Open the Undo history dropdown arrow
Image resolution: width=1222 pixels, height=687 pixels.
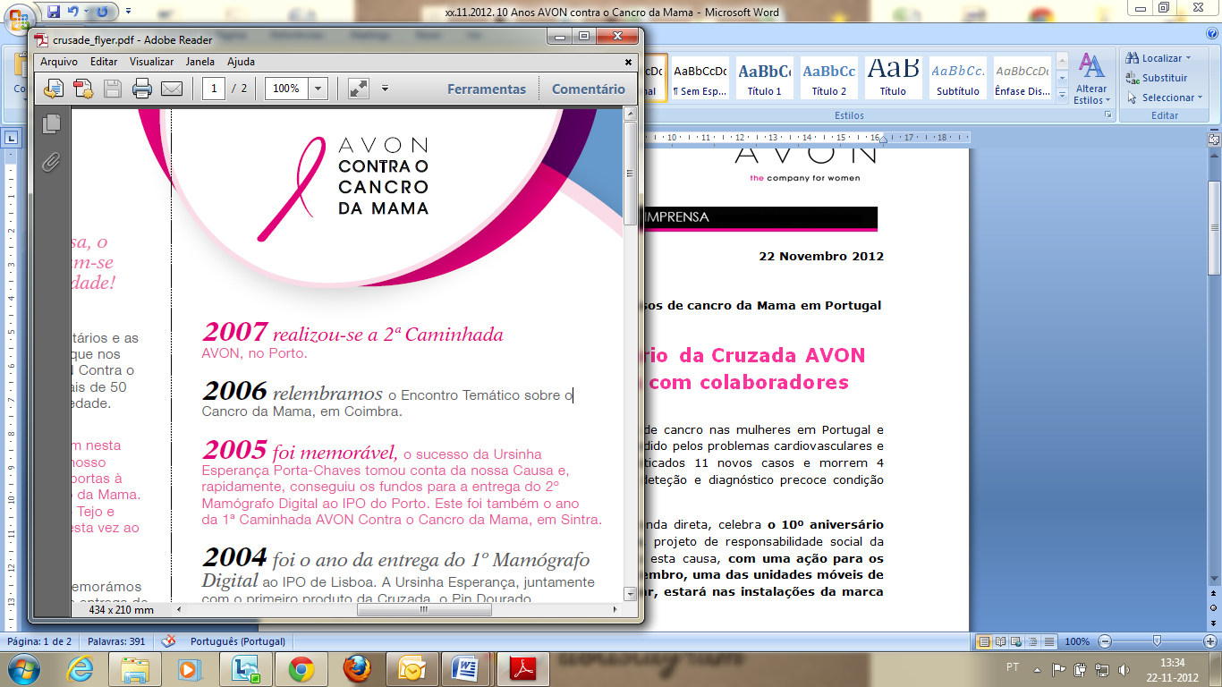[86, 12]
